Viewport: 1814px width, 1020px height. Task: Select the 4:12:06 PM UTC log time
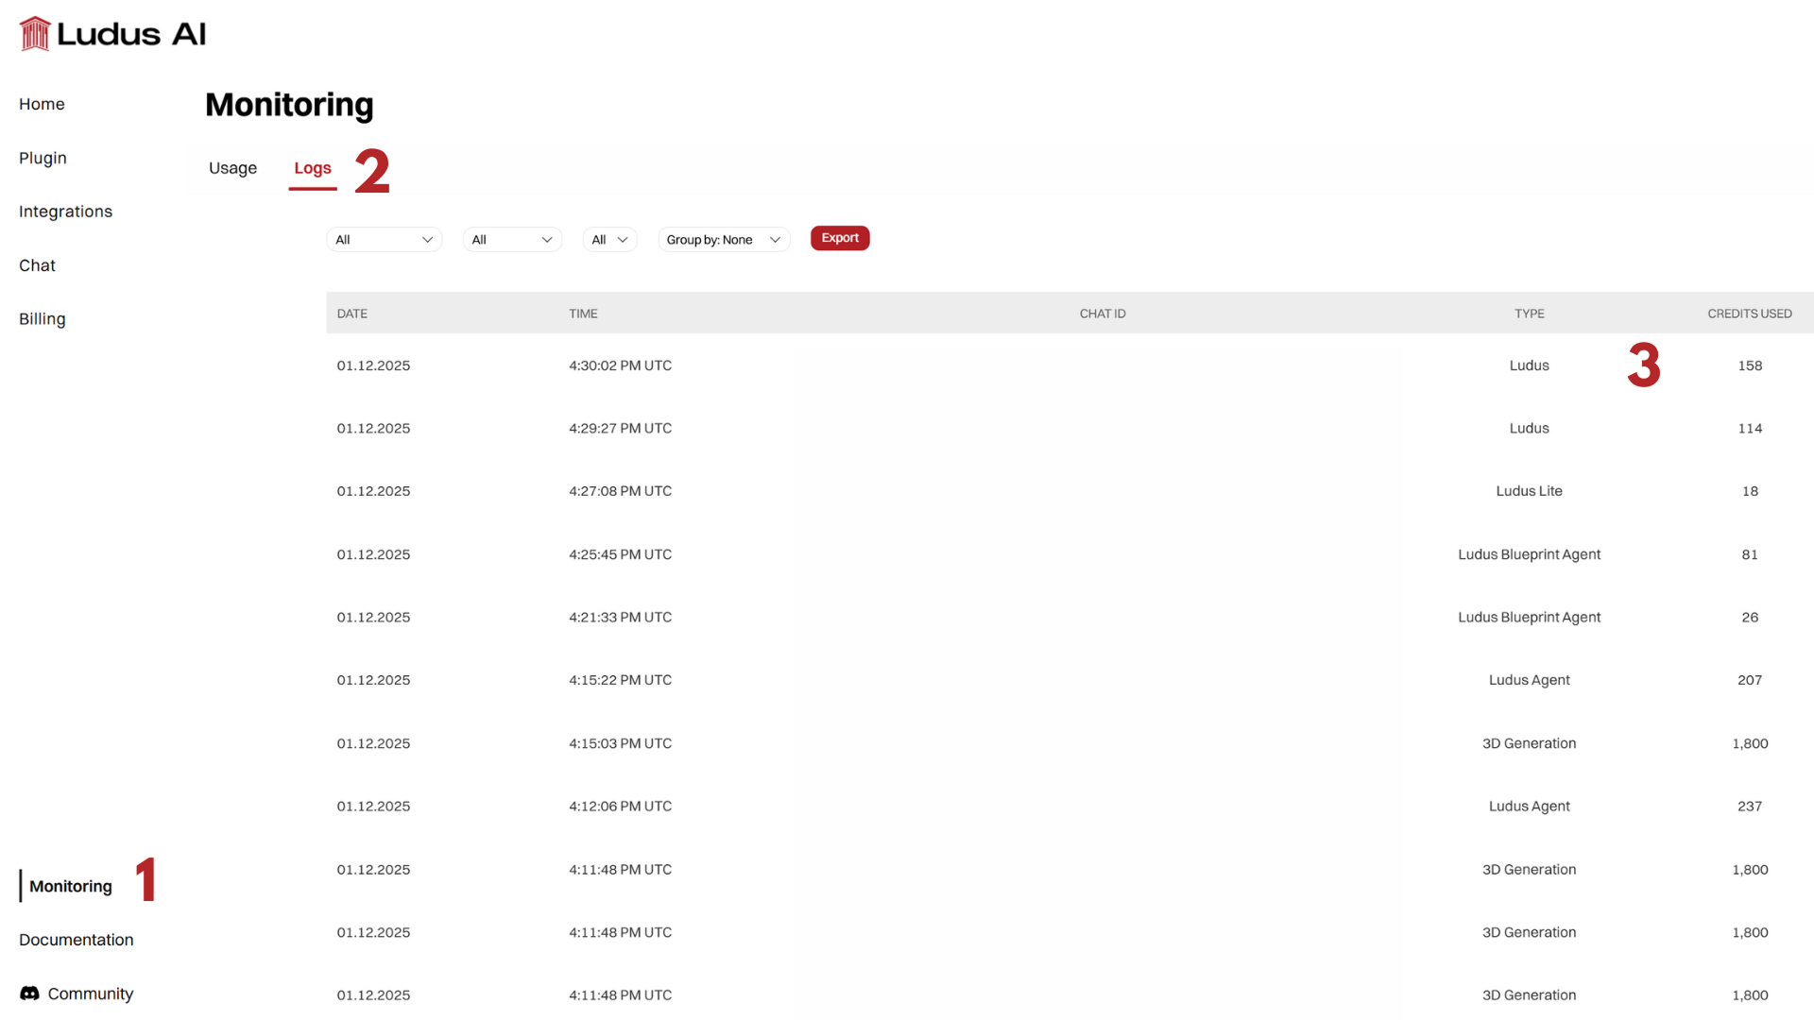click(620, 807)
